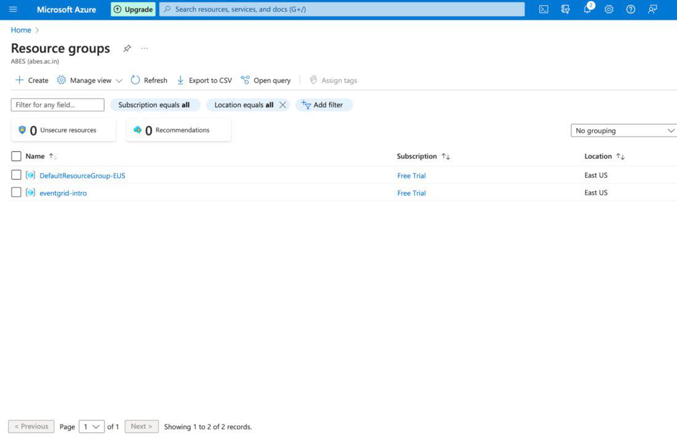The width and height of the screenshot is (677, 444).
Task: Expand the Manage view chevron
Action: click(x=119, y=81)
